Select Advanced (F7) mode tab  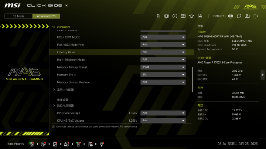click(46, 16)
